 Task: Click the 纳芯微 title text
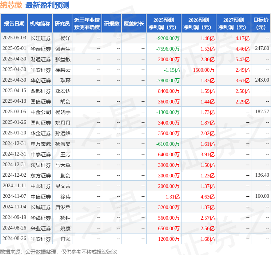(x=11, y=5)
